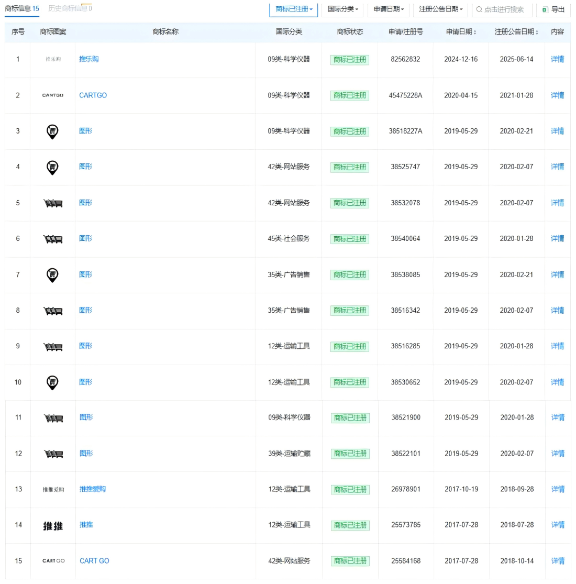Screen dimensions: 576x584
Task: Open the 推推爱购 trademark name link
Action: pyautogui.click(x=93, y=489)
